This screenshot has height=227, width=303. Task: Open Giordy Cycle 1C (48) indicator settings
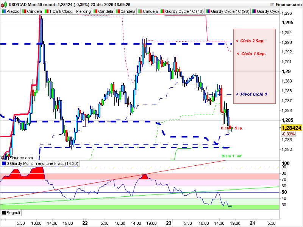click(x=182, y=11)
